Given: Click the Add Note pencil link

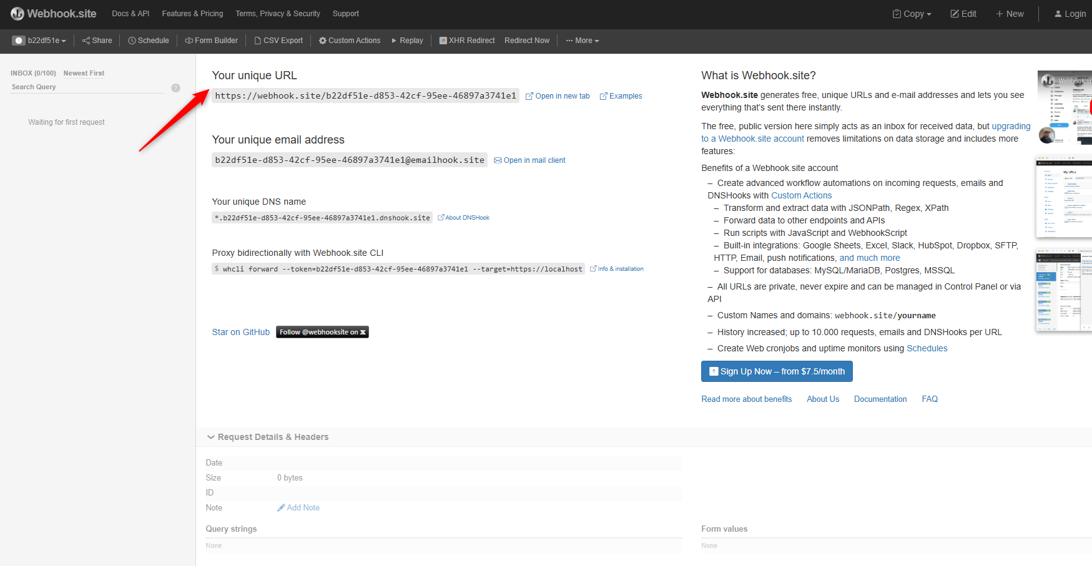Looking at the screenshot, I should [x=298, y=508].
